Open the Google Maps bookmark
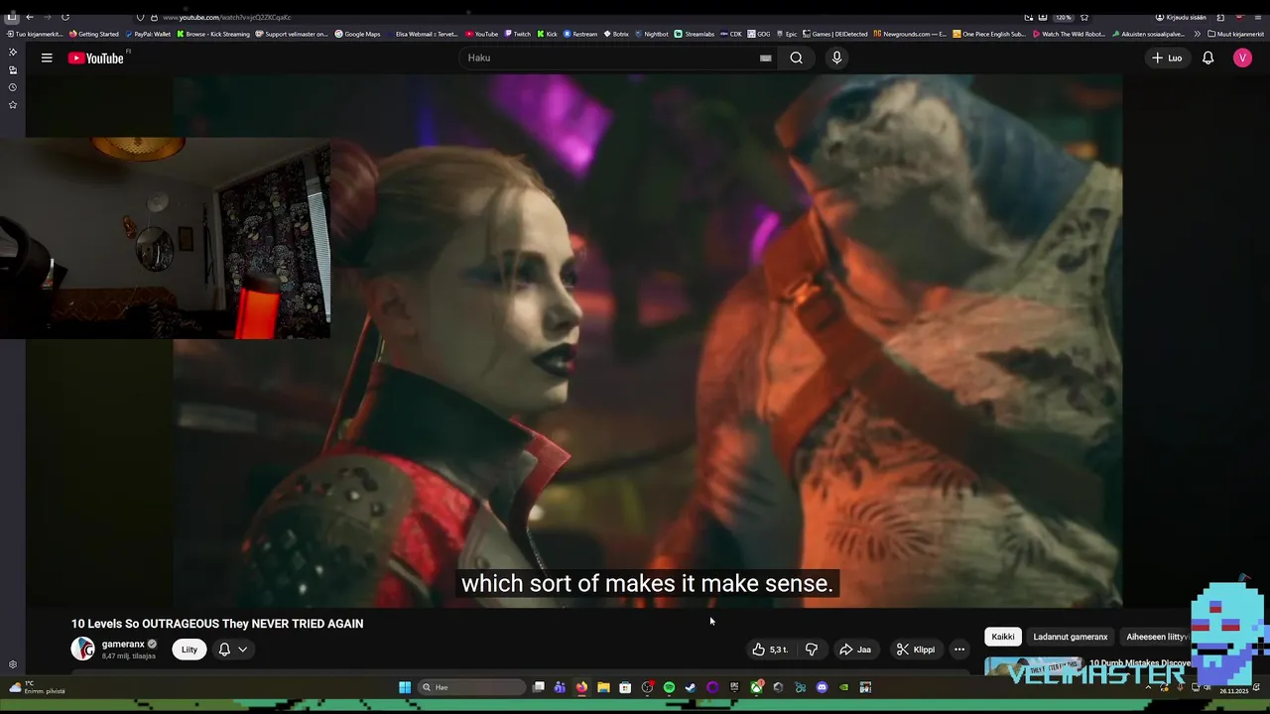 click(357, 34)
